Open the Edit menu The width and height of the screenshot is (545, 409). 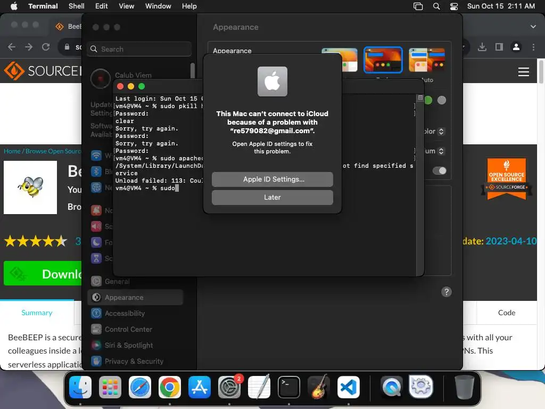tap(102, 6)
